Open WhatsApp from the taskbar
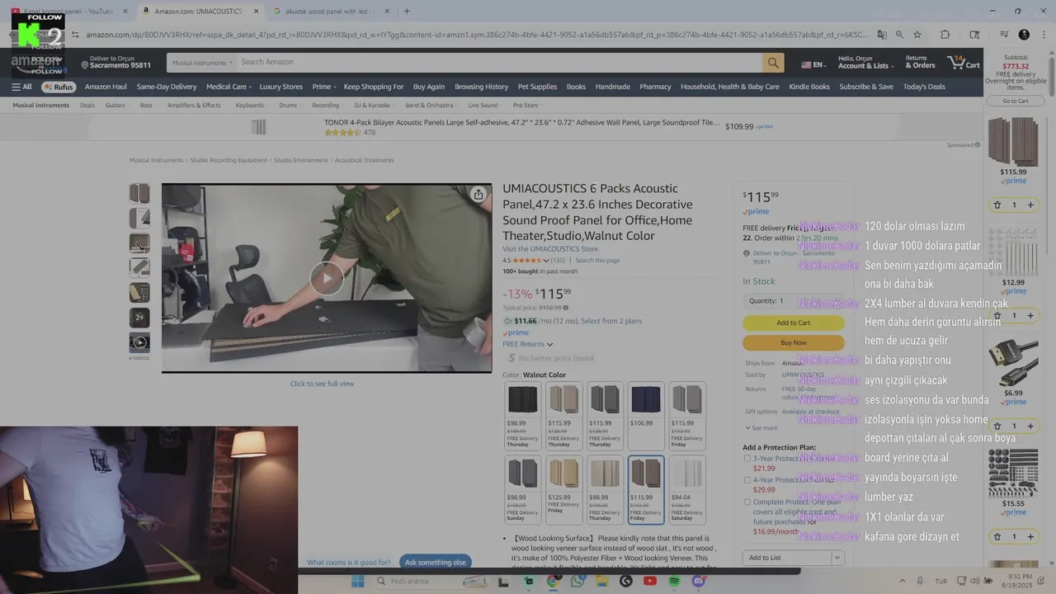This screenshot has width=1056, height=594. pos(577,582)
